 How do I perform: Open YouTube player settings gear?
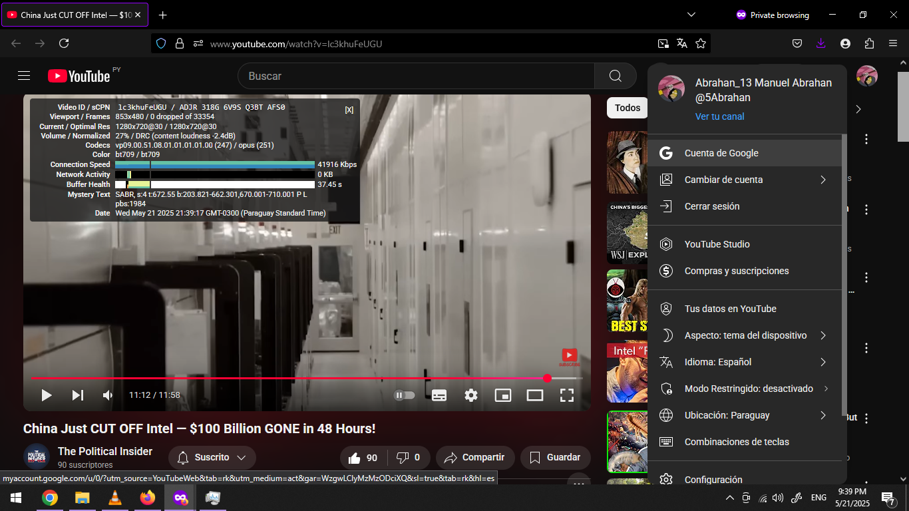[471, 395]
